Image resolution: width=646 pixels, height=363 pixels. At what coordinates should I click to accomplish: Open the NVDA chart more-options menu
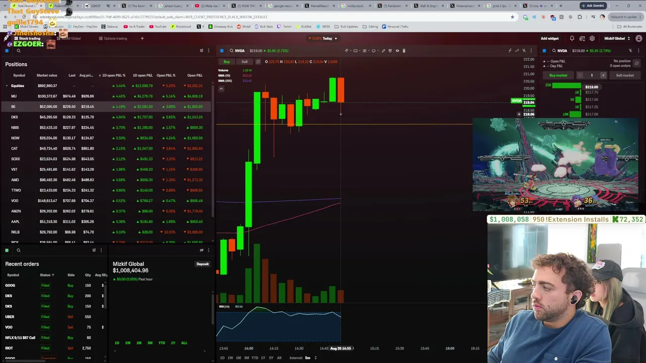pyautogui.click(x=531, y=50)
